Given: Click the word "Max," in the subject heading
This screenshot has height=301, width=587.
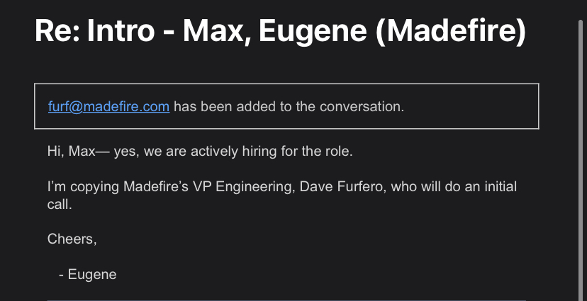Looking at the screenshot, I should point(217,31).
